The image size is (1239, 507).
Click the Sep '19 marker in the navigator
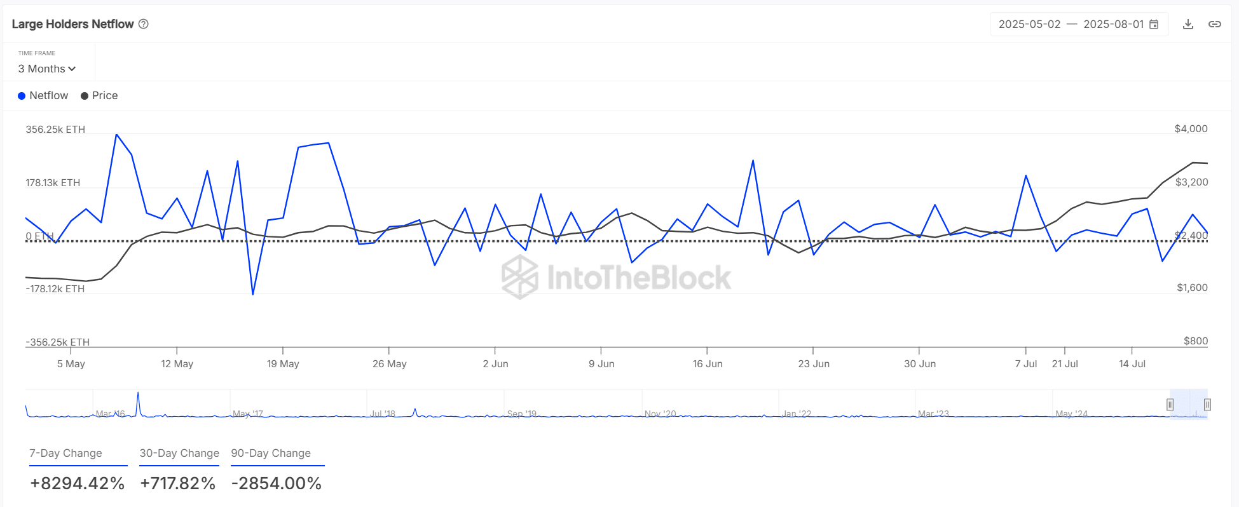[x=522, y=414]
